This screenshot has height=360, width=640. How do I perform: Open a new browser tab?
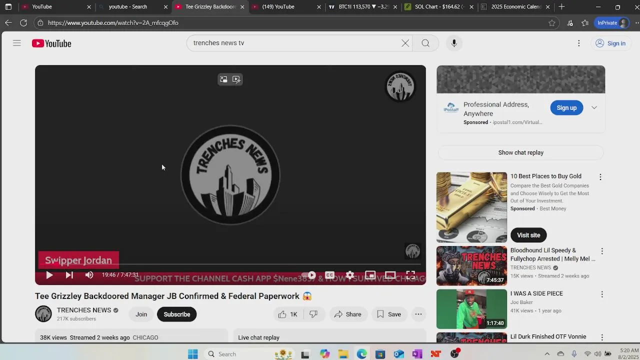[561, 7]
